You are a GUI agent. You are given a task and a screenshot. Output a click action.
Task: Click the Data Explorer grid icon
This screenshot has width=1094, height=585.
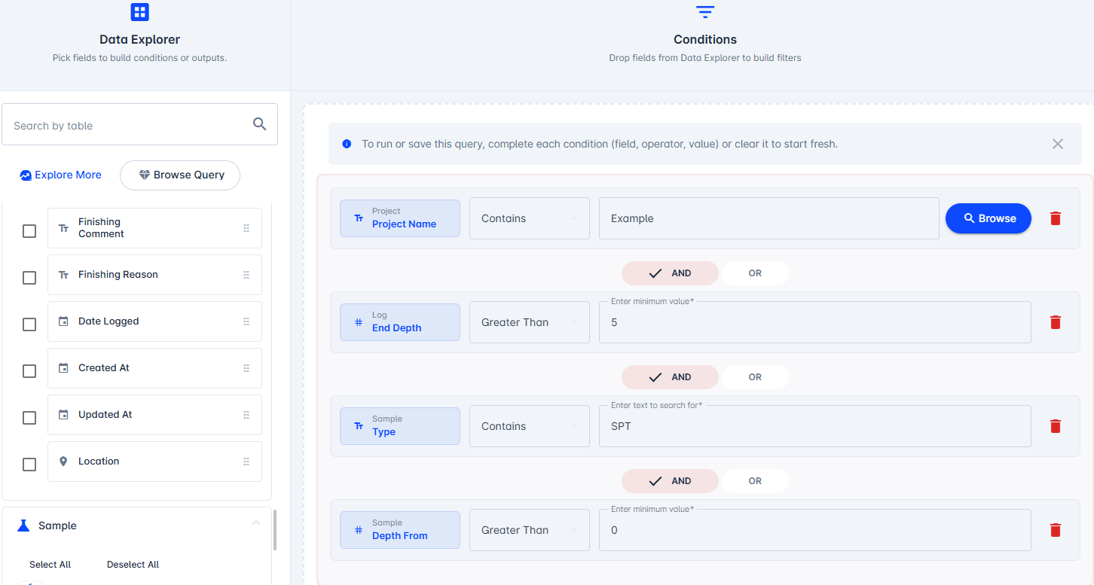click(139, 11)
